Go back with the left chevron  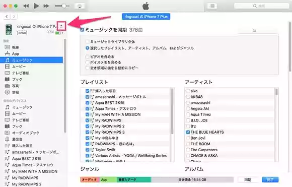[7, 17]
